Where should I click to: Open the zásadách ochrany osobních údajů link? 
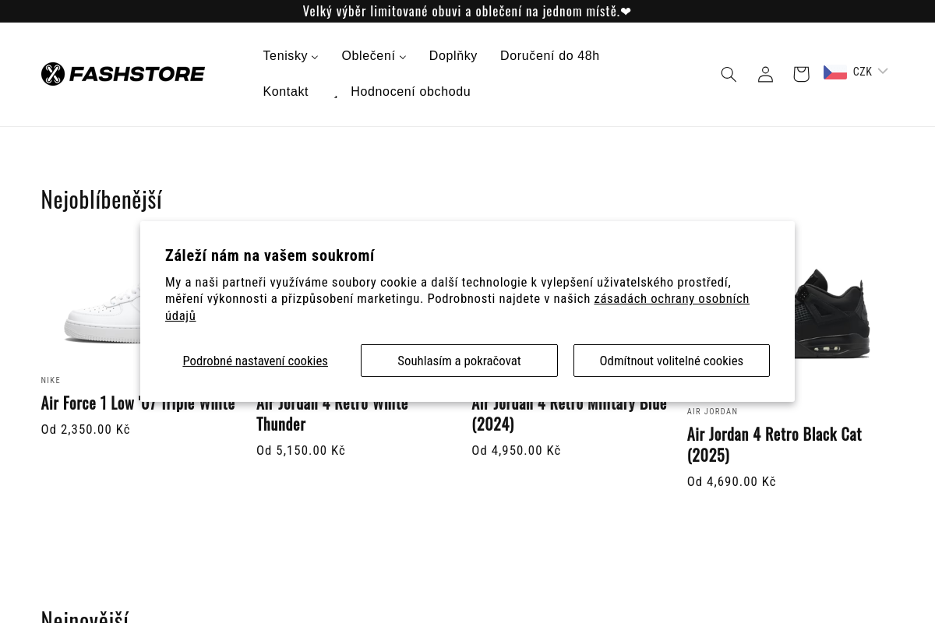point(672,298)
